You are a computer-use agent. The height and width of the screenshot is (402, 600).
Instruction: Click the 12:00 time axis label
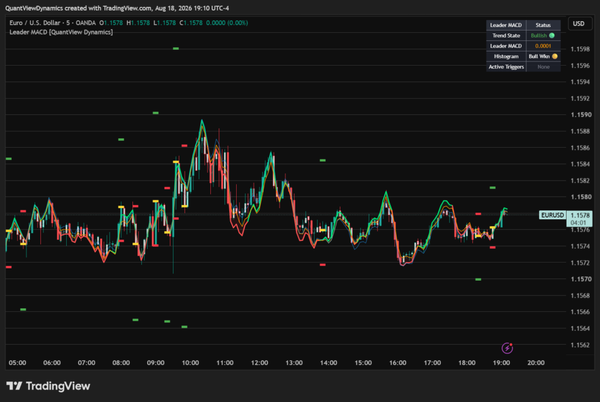pyautogui.click(x=259, y=363)
